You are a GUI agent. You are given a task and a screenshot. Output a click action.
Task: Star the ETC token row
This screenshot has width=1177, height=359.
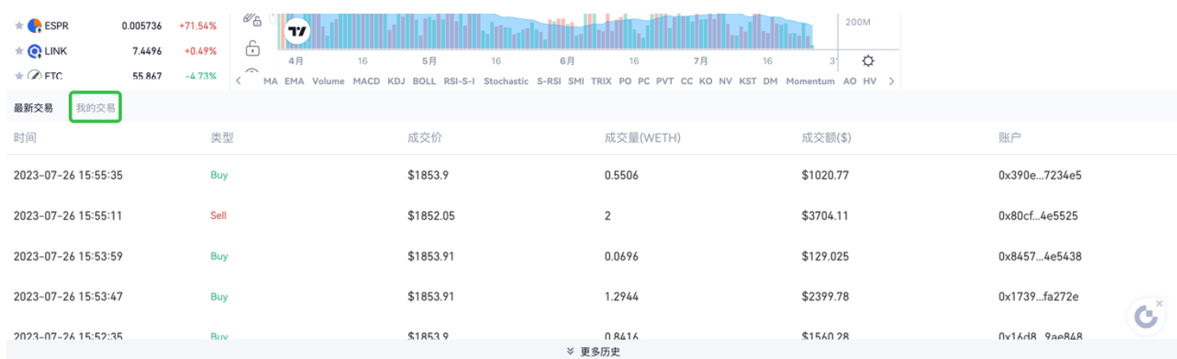point(18,76)
